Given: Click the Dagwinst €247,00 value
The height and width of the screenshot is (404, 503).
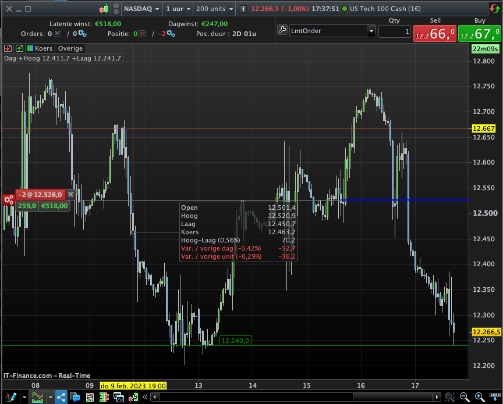Looking at the screenshot, I should [214, 24].
